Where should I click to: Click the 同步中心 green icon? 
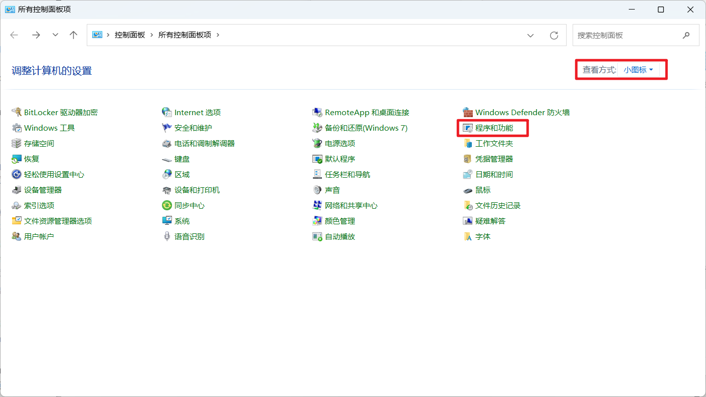coord(167,205)
